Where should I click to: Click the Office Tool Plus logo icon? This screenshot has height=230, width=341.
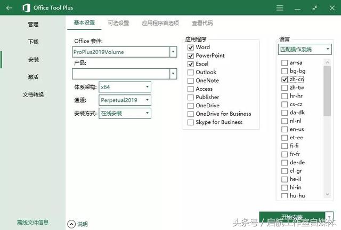pos(26,8)
